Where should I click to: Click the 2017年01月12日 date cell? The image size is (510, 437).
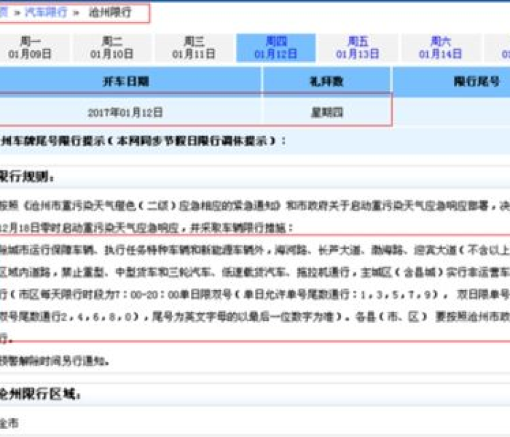tap(130, 112)
